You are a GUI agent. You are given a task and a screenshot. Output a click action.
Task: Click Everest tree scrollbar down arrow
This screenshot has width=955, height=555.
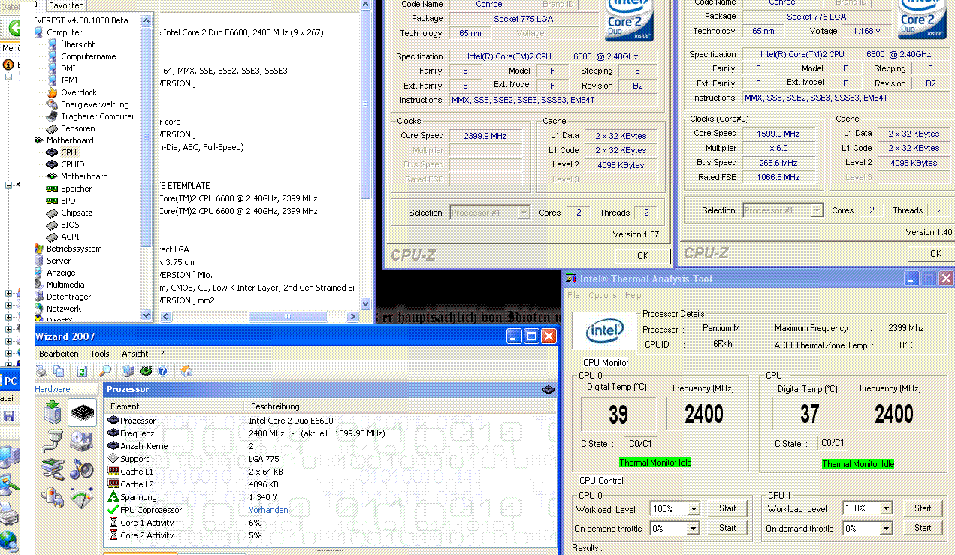tap(146, 315)
